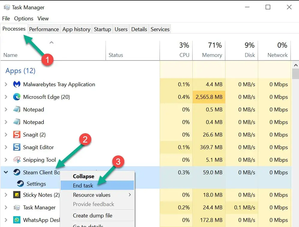Screen dimensions: 299x227
Task: Click the 59.0 MB memory cell
Action: tap(209, 172)
